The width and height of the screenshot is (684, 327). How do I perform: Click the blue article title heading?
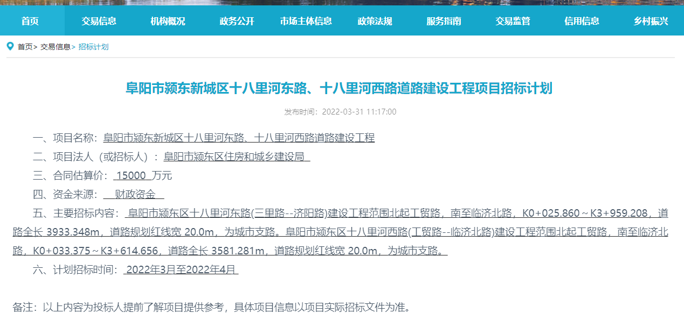point(339,88)
